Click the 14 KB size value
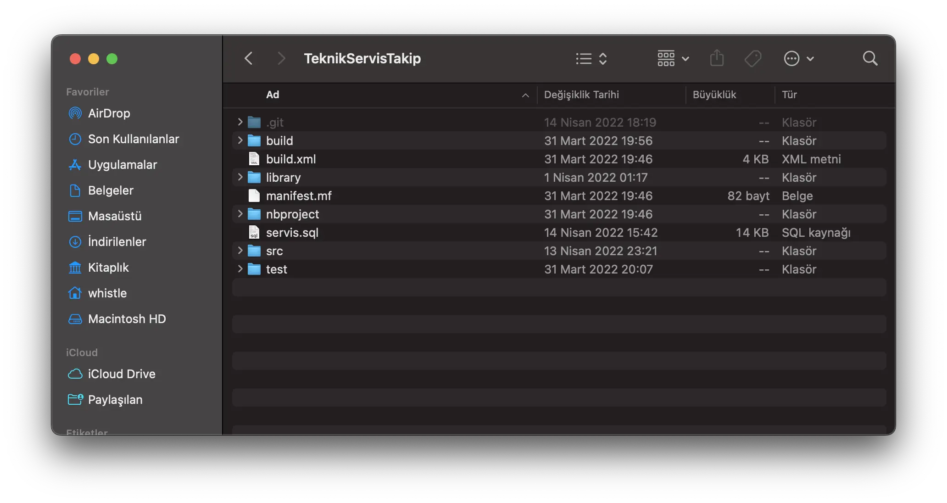The width and height of the screenshot is (947, 503). click(x=752, y=233)
